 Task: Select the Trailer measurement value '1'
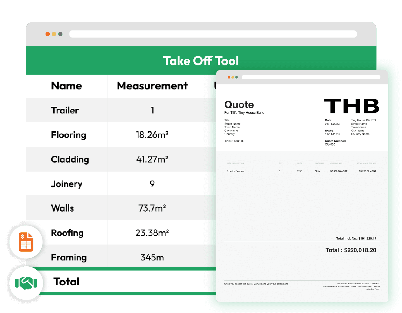(152, 110)
